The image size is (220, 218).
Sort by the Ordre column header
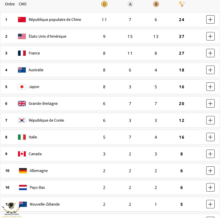pos(10,4)
